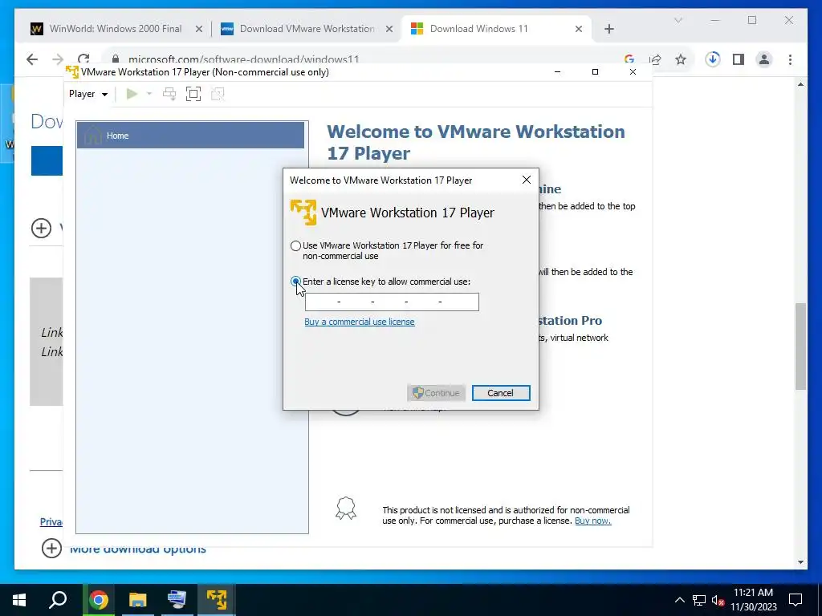Click the license key input field
The width and height of the screenshot is (822, 616).
point(392,302)
